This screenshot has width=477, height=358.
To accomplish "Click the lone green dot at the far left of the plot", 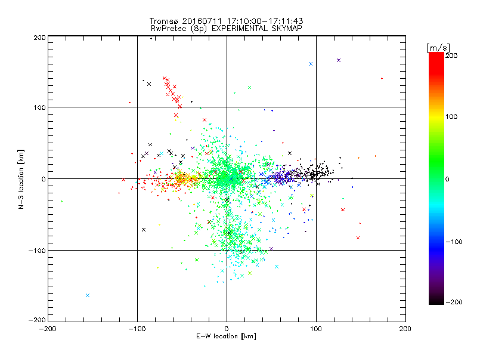I will 62,201.
